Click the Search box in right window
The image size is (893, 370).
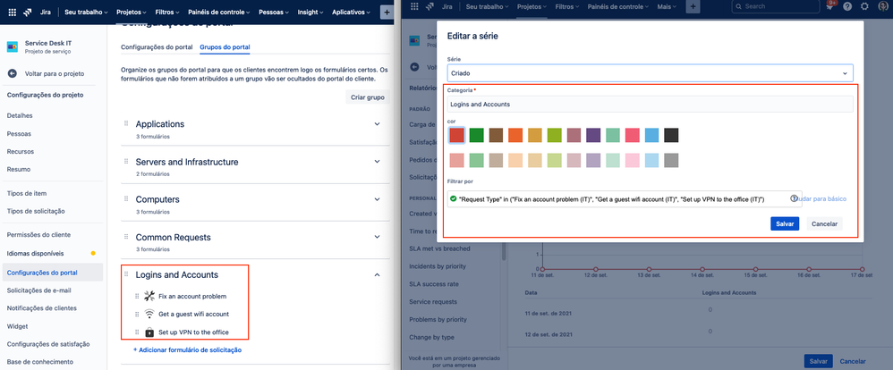point(774,6)
